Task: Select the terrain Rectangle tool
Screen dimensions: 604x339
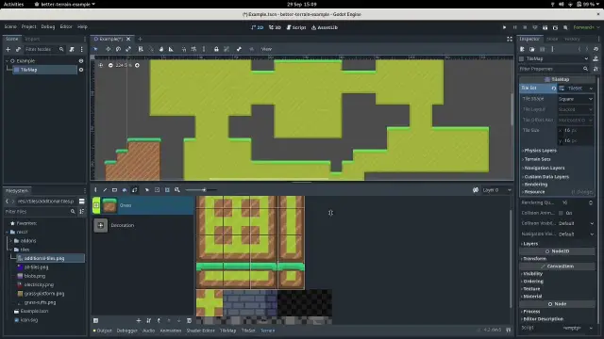Action: (114, 190)
